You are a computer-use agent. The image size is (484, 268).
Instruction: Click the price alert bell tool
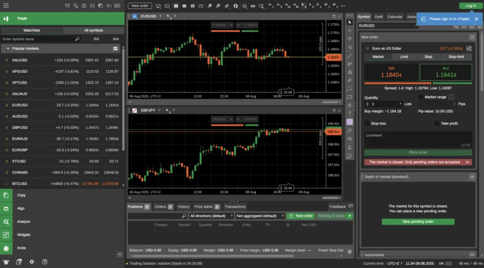click(349, 147)
